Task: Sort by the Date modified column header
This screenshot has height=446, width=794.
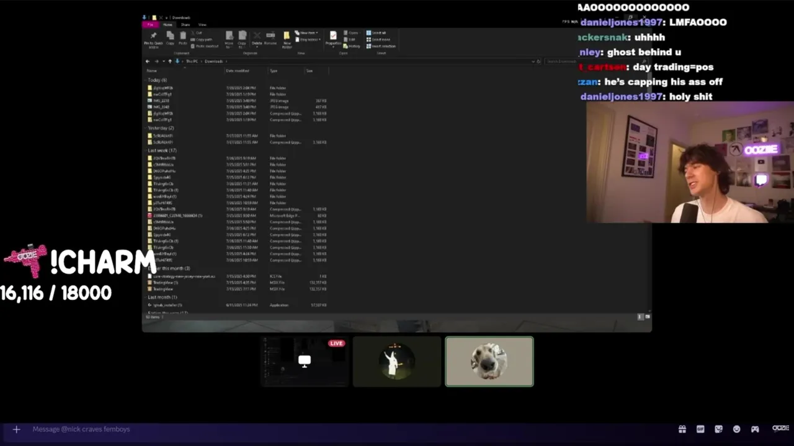Action: click(x=238, y=71)
